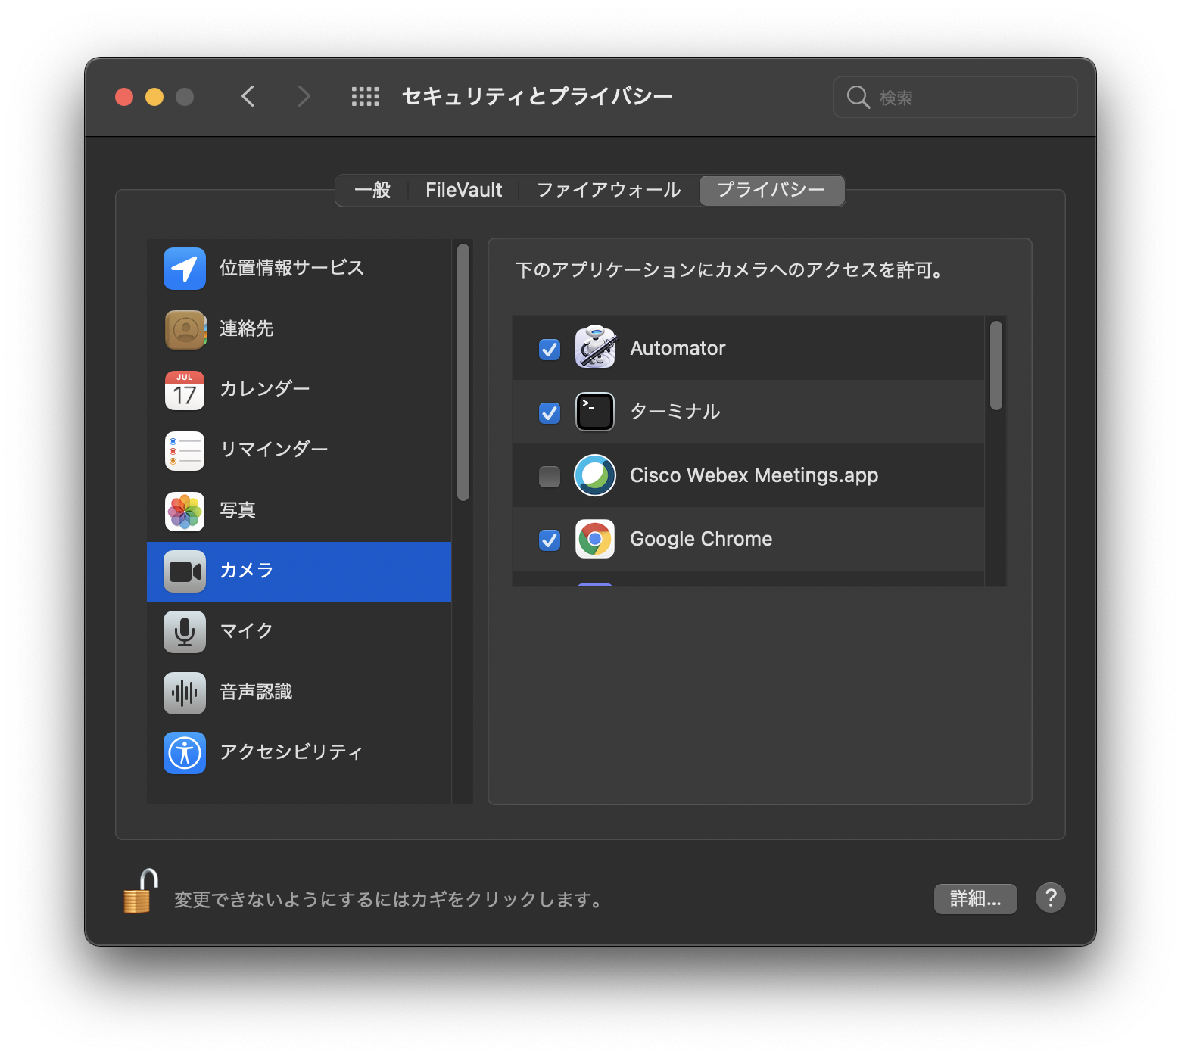This screenshot has height=1058, width=1181.
Task: Open help with the question mark button
Action: point(1051,898)
